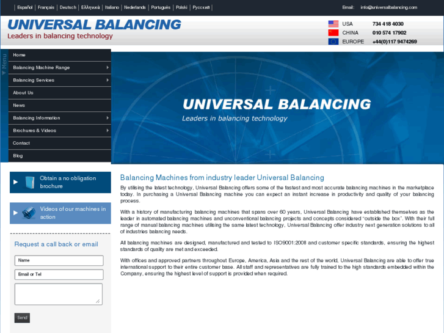Click Europe phone number +44(0)117 9474269

pyautogui.click(x=395, y=42)
